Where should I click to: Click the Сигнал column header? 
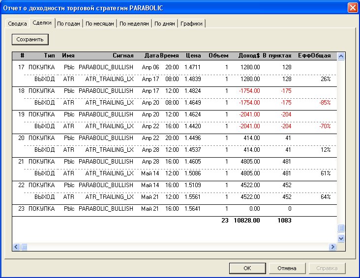tap(123, 56)
